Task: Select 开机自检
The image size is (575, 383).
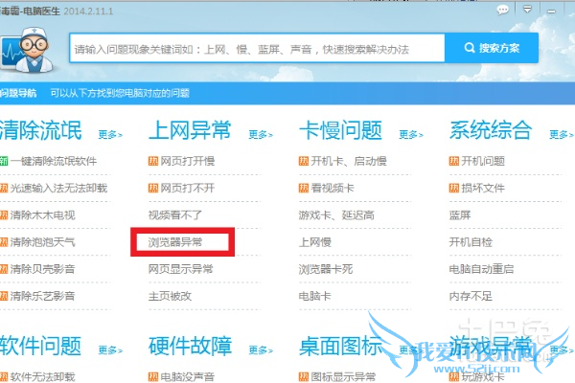Action: click(x=471, y=242)
